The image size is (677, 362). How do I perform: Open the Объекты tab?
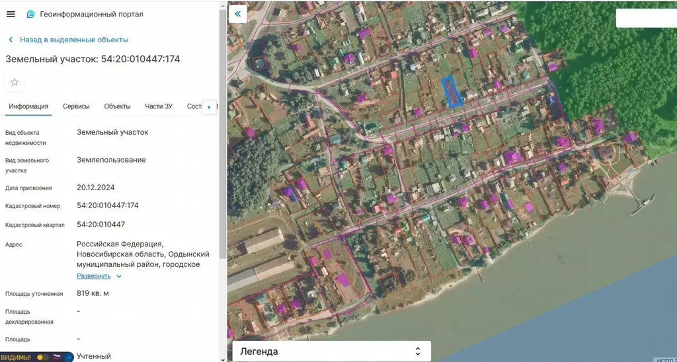click(x=117, y=106)
